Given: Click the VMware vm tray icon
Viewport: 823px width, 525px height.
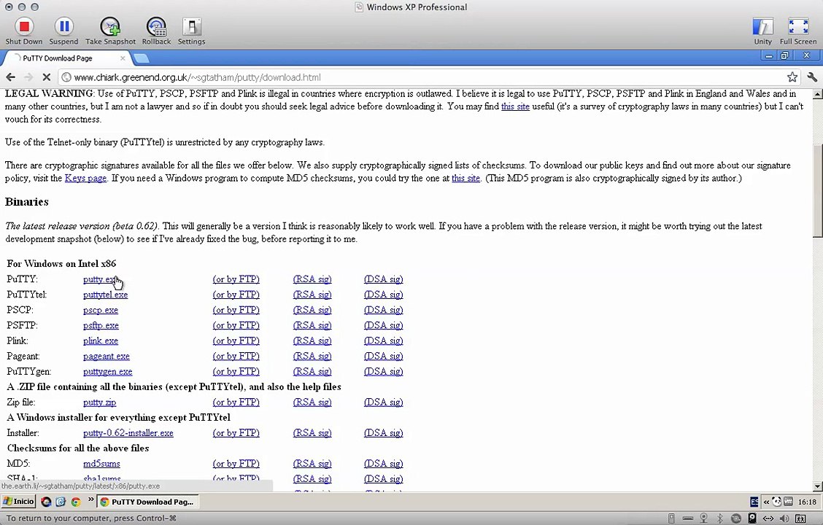Looking at the screenshot, I should 788,502.
